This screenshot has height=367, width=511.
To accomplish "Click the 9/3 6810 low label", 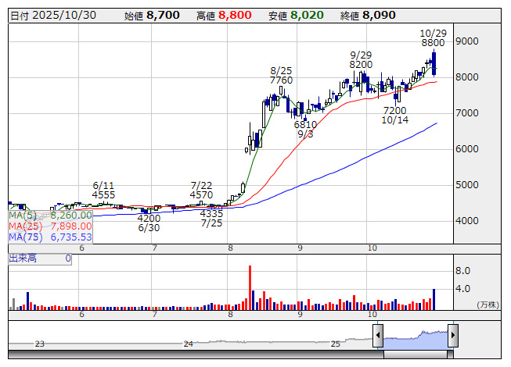I will [x=305, y=130].
